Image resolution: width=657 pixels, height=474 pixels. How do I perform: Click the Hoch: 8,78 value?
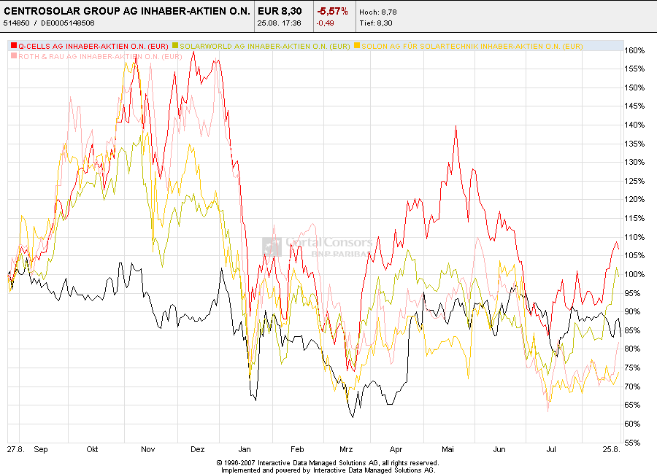pyautogui.click(x=378, y=12)
